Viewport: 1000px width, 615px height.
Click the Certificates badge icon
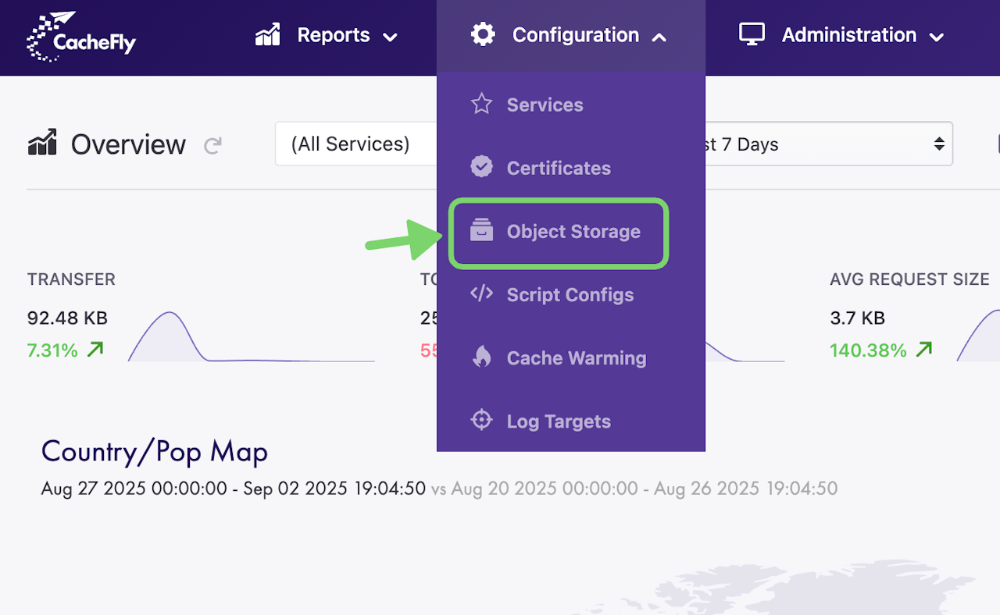pos(481,167)
